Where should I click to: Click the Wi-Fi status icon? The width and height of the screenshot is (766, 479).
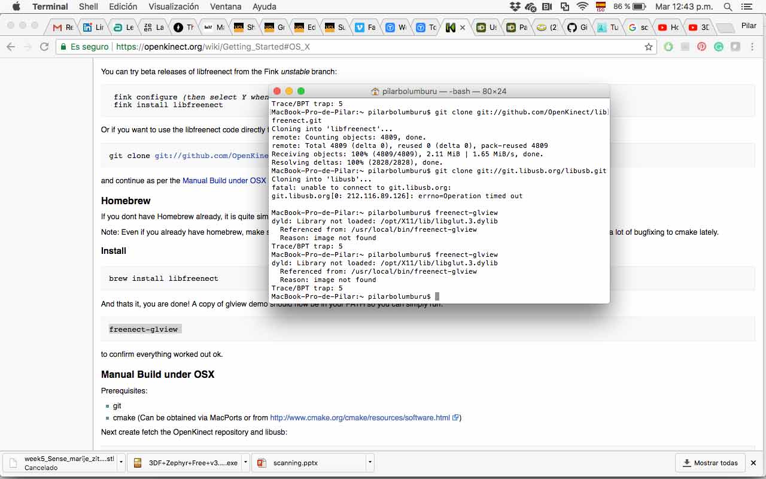[582, 7]
